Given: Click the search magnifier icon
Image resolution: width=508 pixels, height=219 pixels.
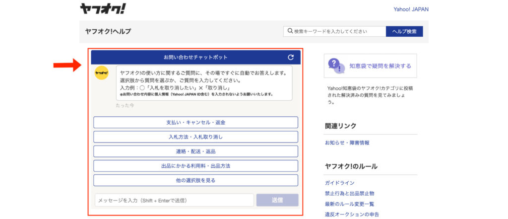Looking at the screenshot, I should click(x=290, y=31).
